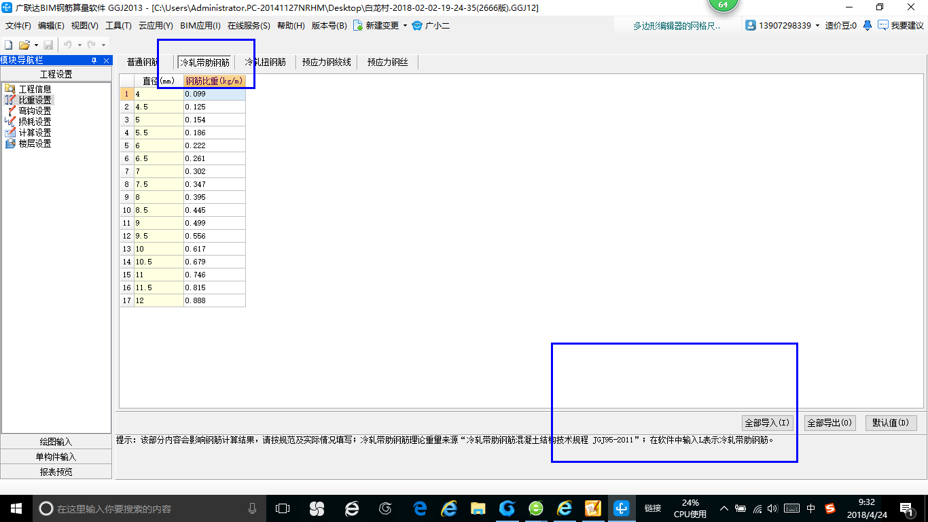
Task: Open the bell notification icon
Action: pyautogui.click(x=868, y=25)
